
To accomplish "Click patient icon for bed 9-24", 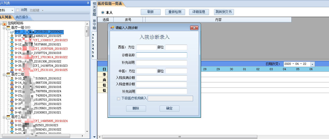I will 12,53.
